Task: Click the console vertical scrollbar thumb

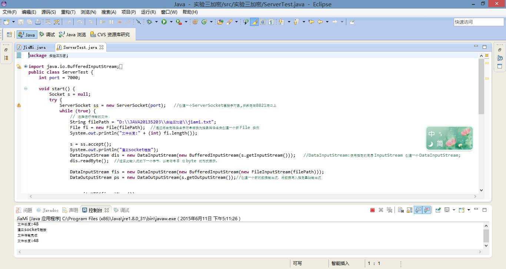Action: click(486, 235)
